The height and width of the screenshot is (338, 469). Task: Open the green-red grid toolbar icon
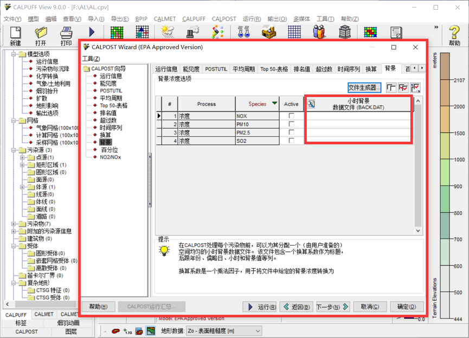pos(117,33)
